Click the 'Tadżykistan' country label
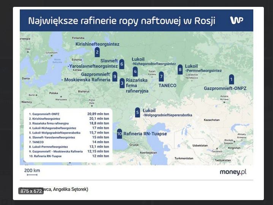Screen dimensions: 273x205 pyautogui.click(x=223, y=160)
